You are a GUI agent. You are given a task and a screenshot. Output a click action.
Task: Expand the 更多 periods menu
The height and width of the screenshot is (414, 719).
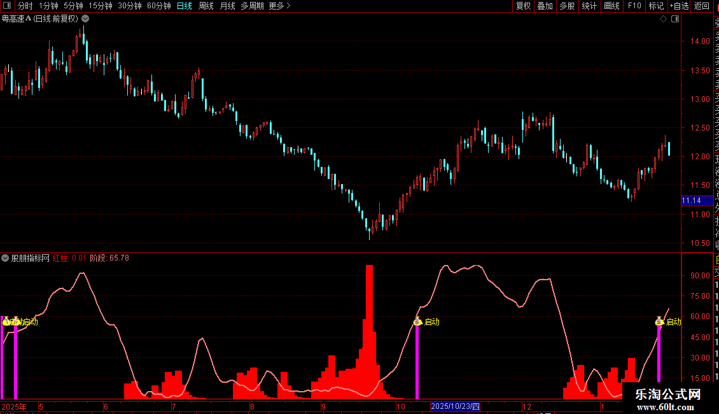pos(279,6)
